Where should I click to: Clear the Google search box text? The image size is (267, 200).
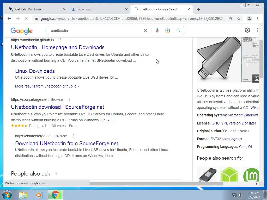[145, 30]
